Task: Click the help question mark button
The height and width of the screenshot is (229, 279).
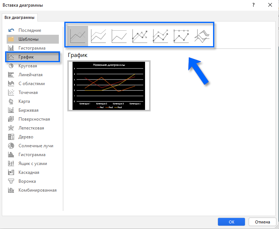Action: coord(253,5)
